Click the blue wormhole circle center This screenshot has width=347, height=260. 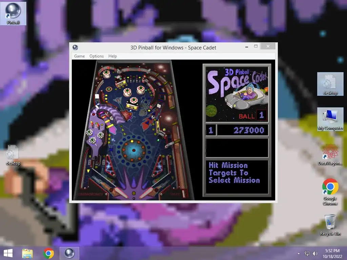(x=134, y=150)
